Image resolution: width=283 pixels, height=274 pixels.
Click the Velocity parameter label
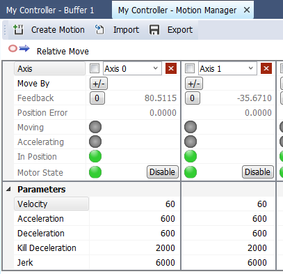click(x=51, y=204)
